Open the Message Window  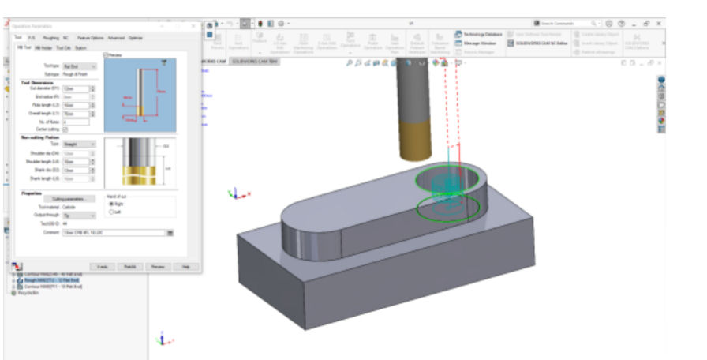click(x=479, y=43)
